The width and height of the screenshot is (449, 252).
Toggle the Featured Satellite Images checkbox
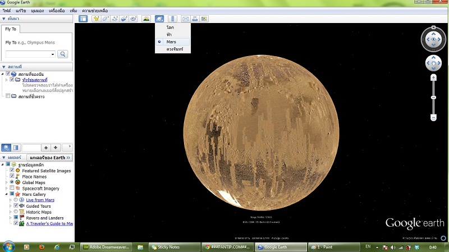tap(12, 170)
